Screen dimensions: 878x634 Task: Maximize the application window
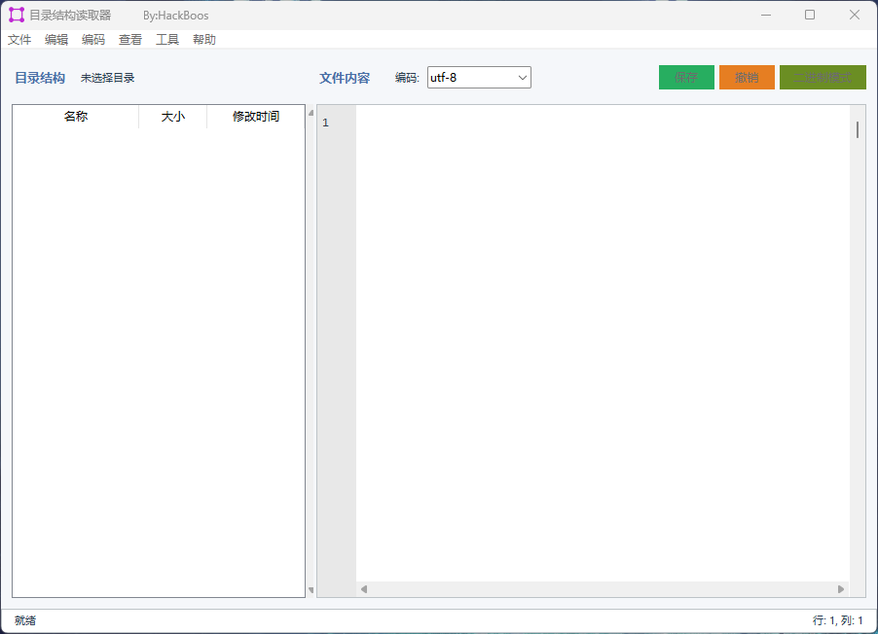(810, 15)
